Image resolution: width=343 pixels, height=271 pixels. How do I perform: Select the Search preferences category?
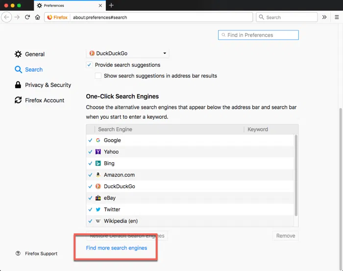(x=28, y=70)
